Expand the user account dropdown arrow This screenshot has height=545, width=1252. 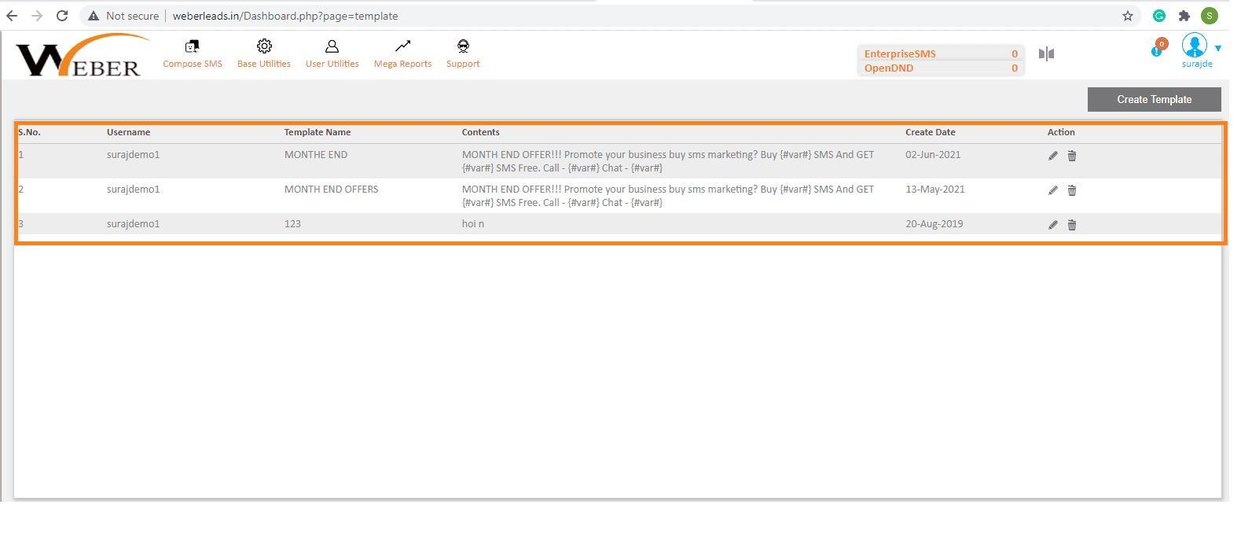point(1218,49)
